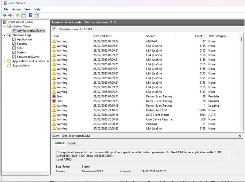The height and width of the screenshot is (182, 245).
Task: Open the Action menu
Action: point(16,9)
